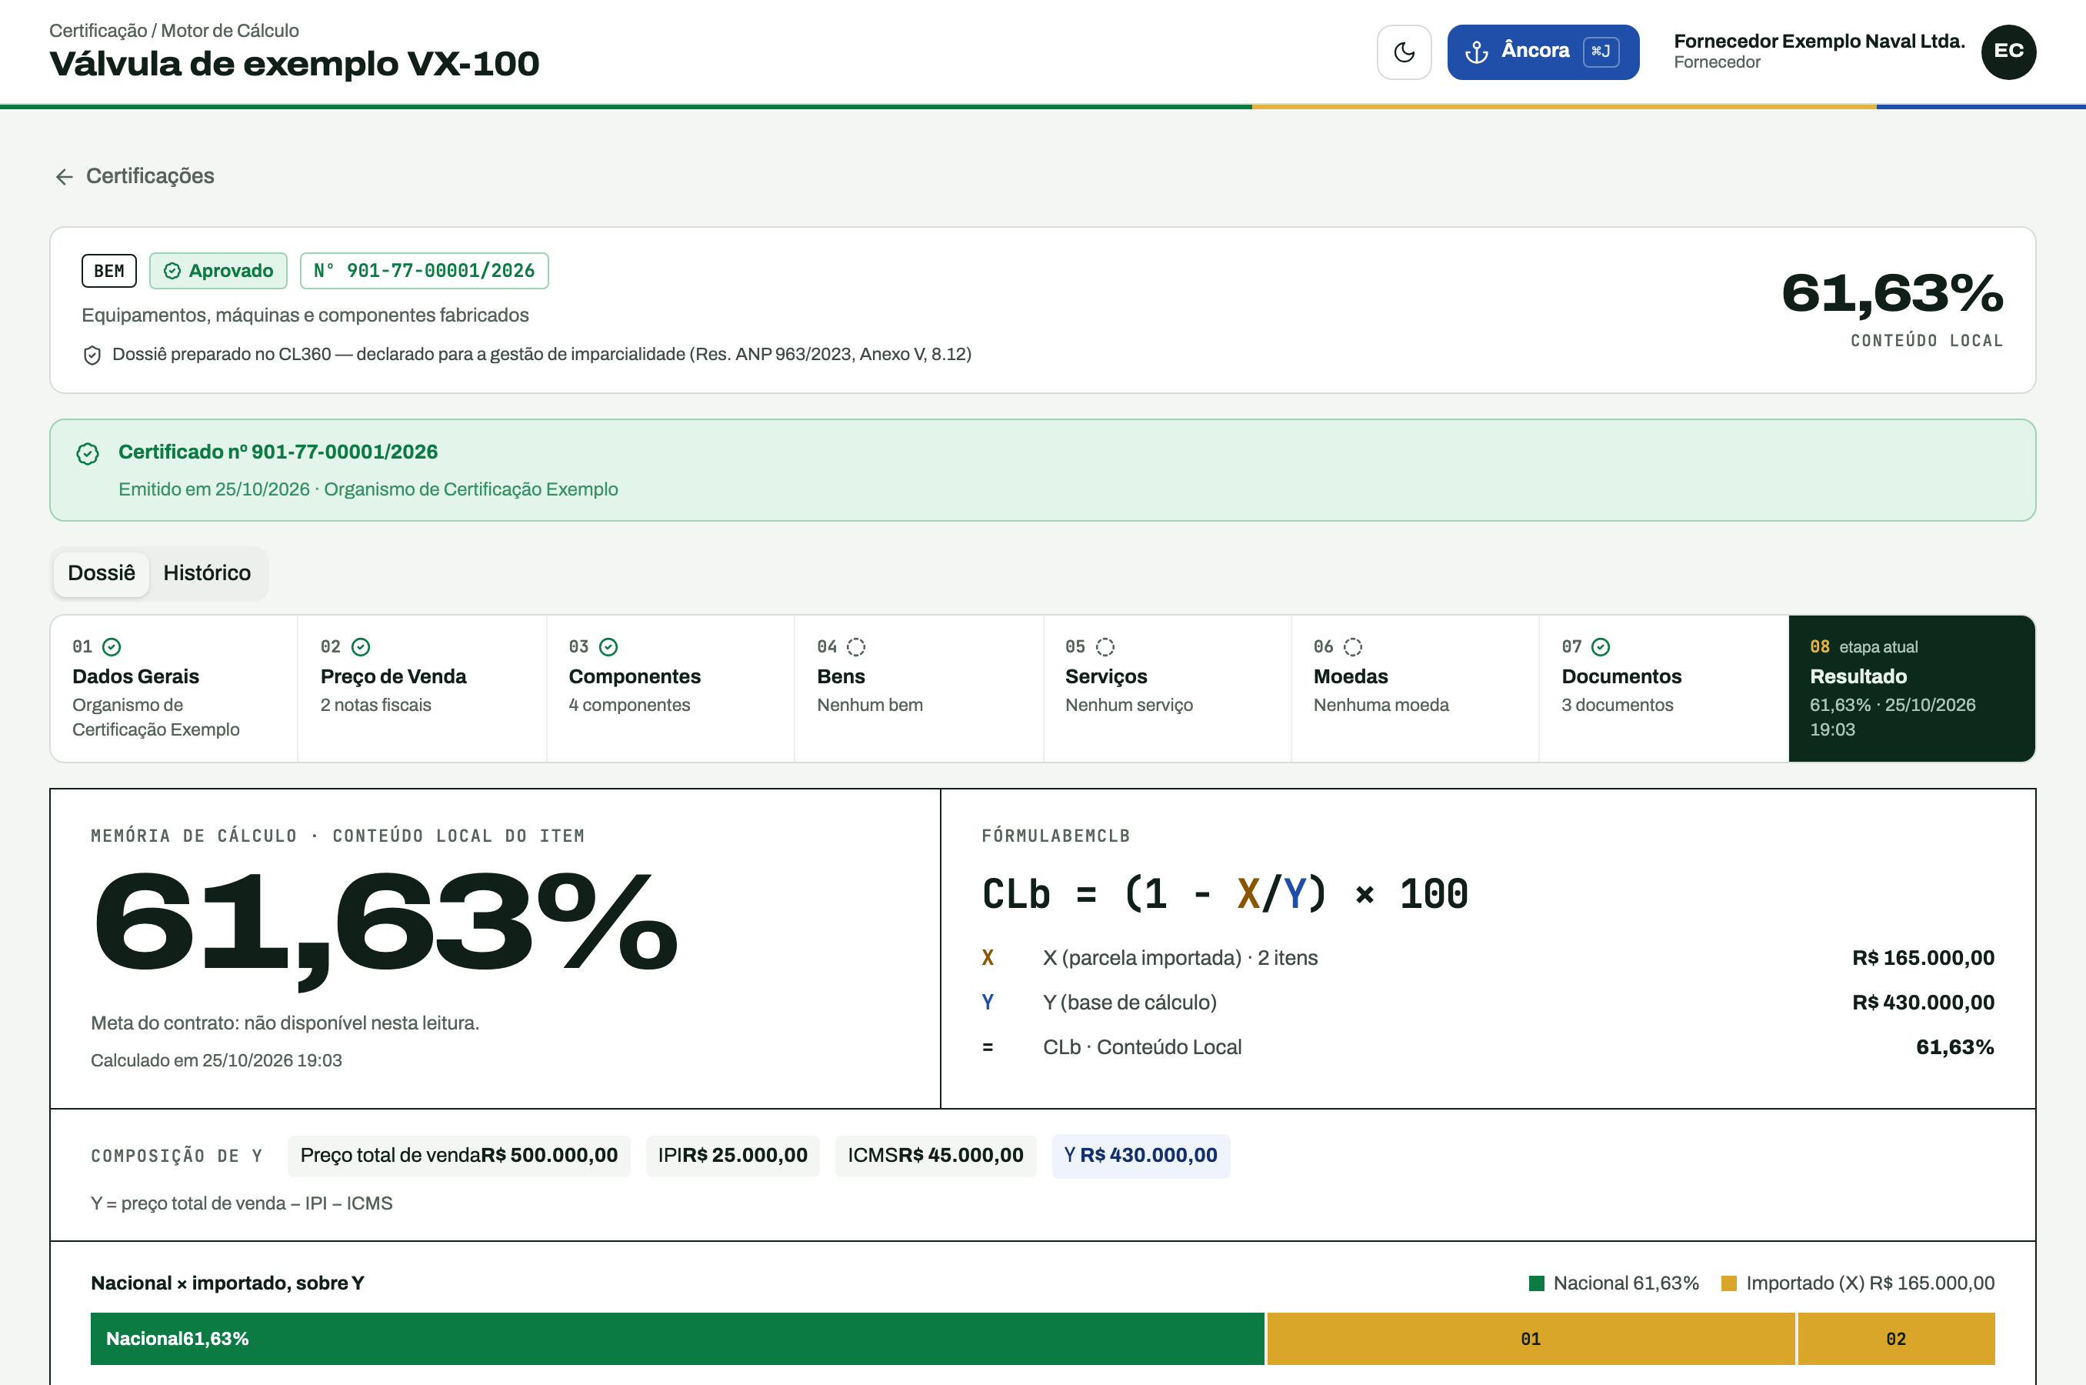Open step 01 Dados Gerais
Viewport: 2086px width, 1385px height.
pos(174,688)
